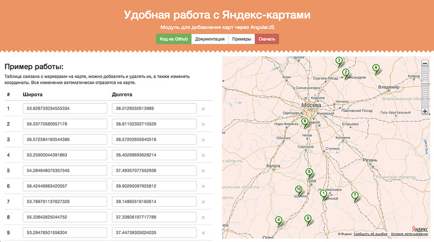Open Условия использования link
The width and height of the screenshot is (434, 242).
pos(409,234)
